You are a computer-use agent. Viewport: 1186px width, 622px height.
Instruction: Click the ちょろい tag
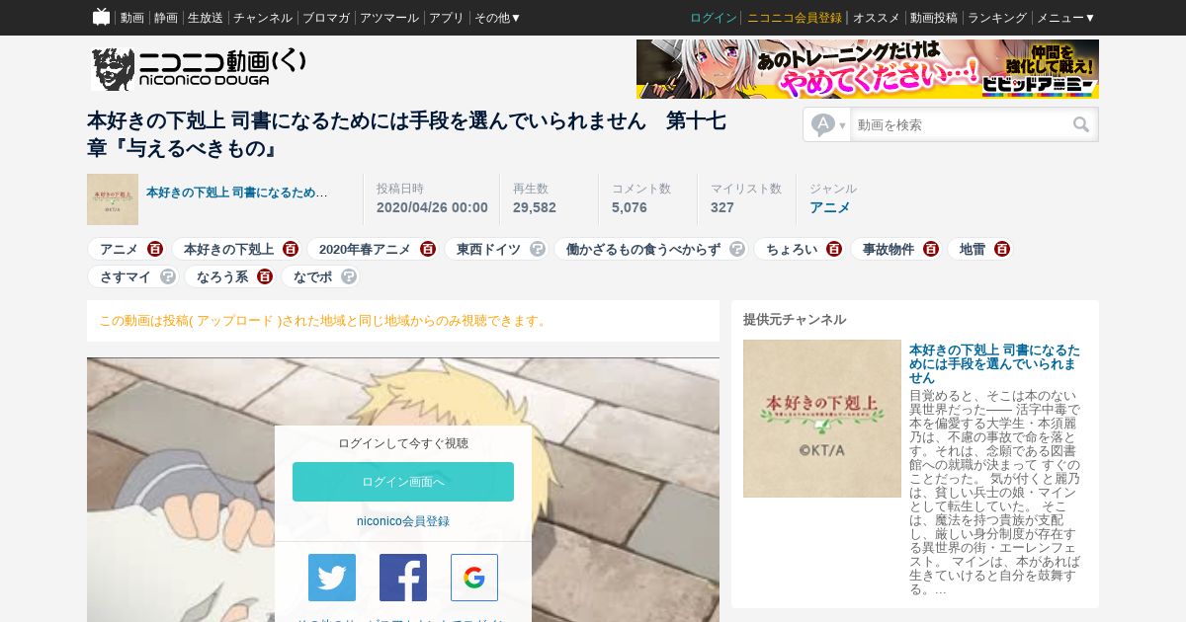[x=792, y=249]
